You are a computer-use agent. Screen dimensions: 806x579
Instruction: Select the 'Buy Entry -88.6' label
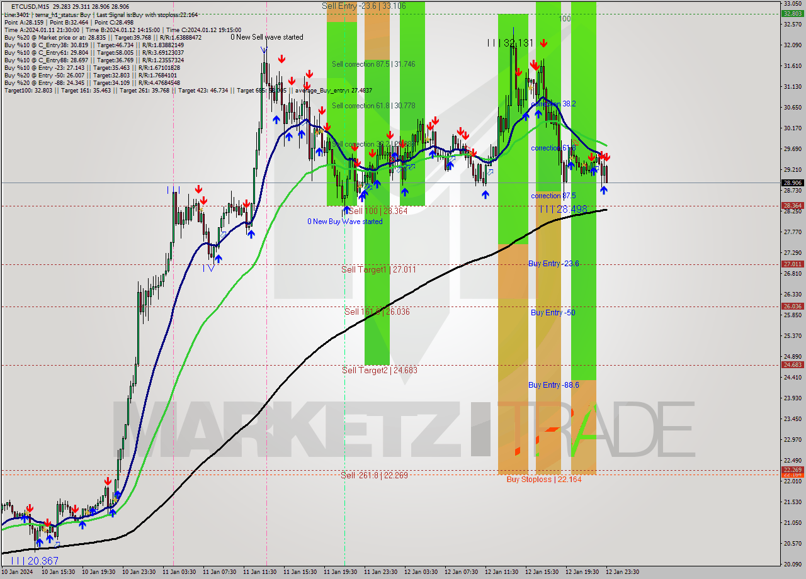click(x=553, y=385)
